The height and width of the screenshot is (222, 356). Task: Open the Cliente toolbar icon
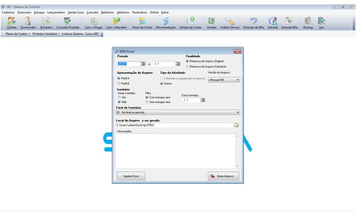[12, 23]
